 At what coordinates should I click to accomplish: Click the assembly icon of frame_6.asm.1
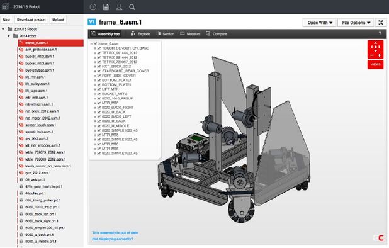click(x=21, y=43)
